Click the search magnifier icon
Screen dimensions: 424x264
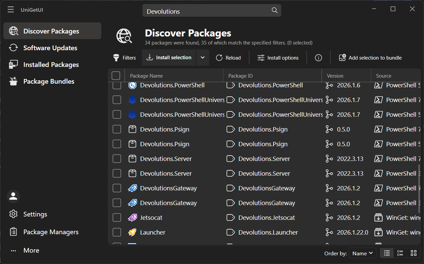pos(275,10)
